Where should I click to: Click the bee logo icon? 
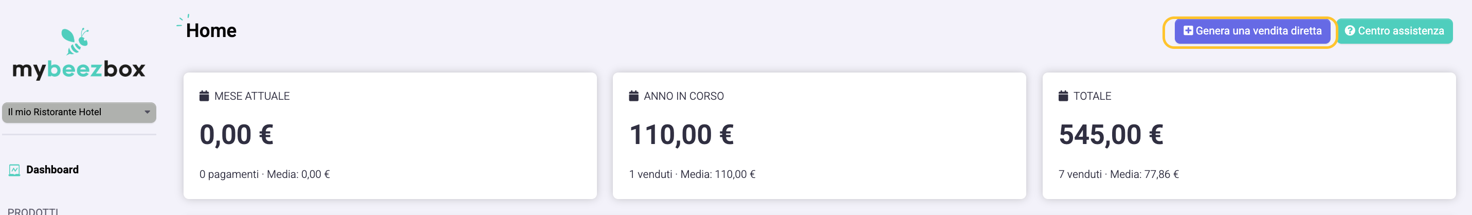click(75, 41)
